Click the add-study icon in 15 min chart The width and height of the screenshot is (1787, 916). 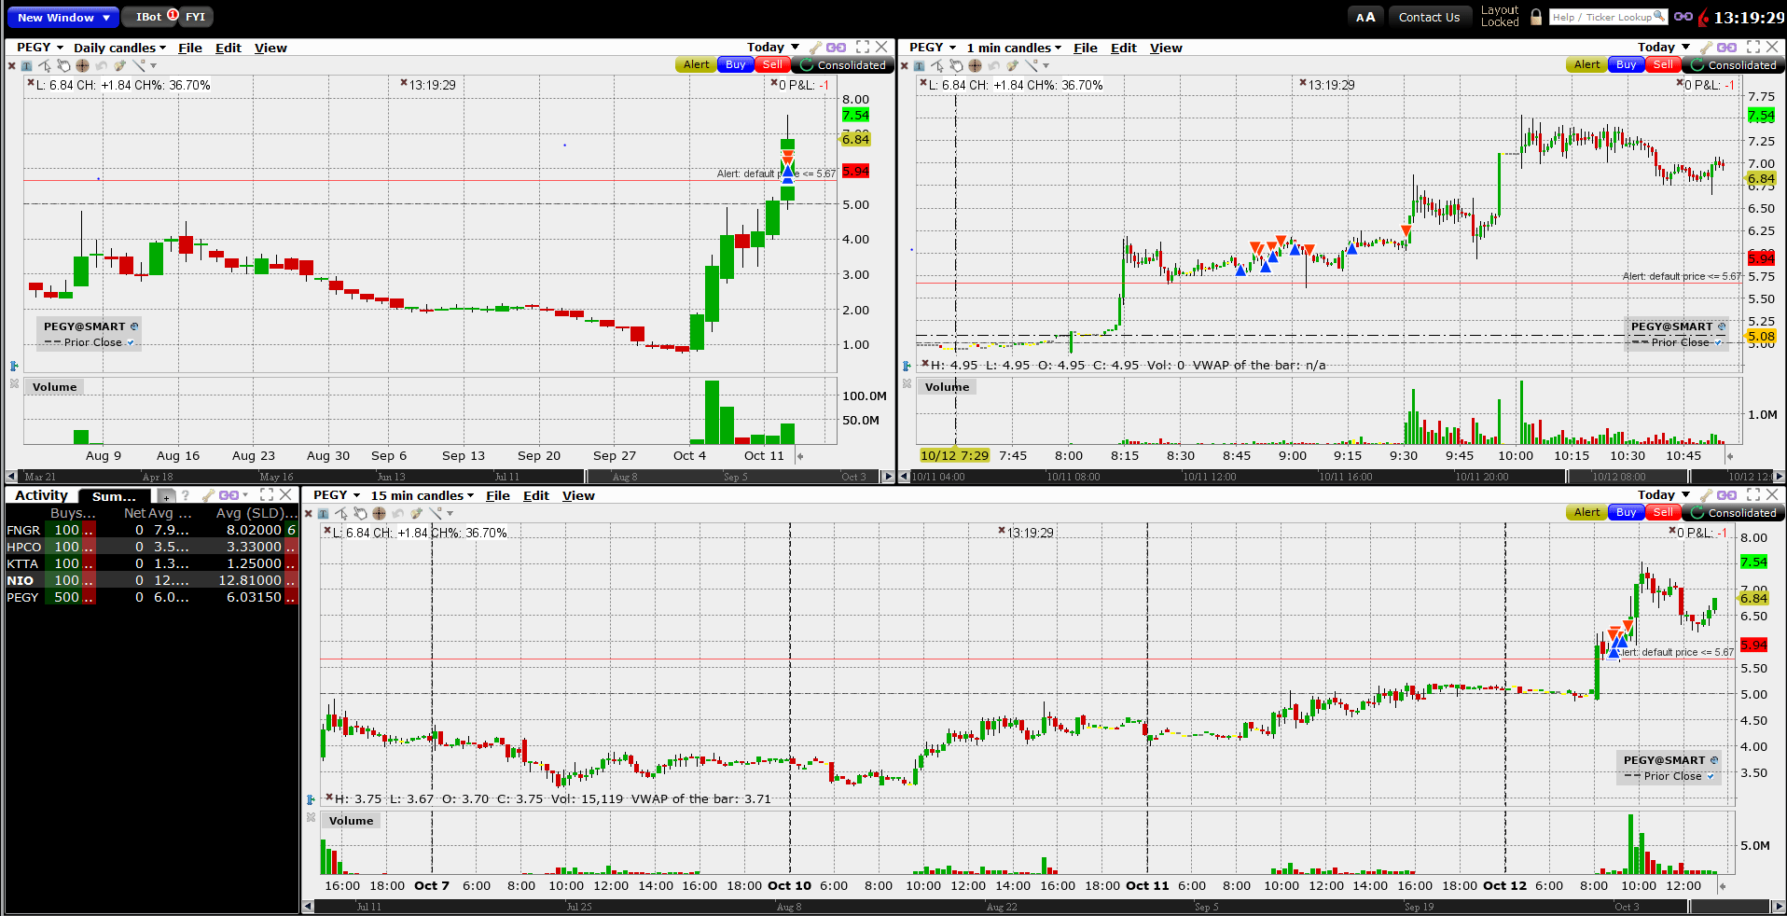click(416, 513)
